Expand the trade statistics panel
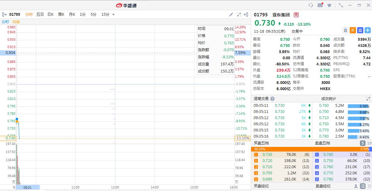 (368, 99)
